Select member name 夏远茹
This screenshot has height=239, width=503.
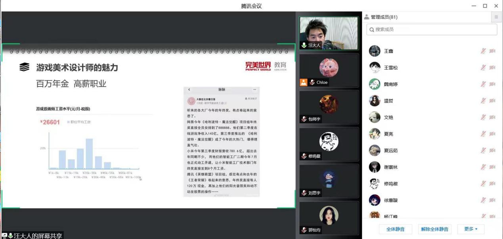[391, 150]
